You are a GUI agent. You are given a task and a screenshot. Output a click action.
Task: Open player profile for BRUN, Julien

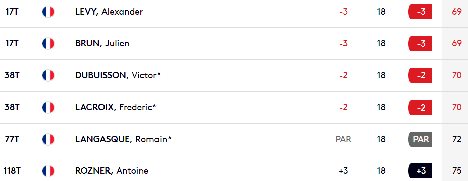[x=102, y=43]
